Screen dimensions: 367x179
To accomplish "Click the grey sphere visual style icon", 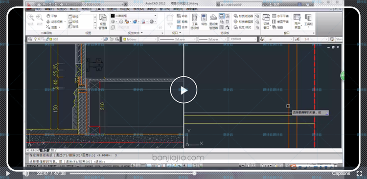I will pyautogui.click(x=152, y=22).
